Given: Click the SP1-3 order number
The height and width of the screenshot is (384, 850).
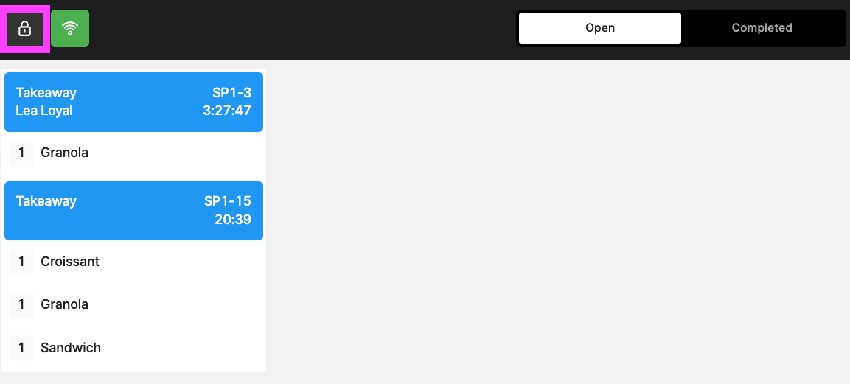Looking at the screenshot, I should (231, 93).
